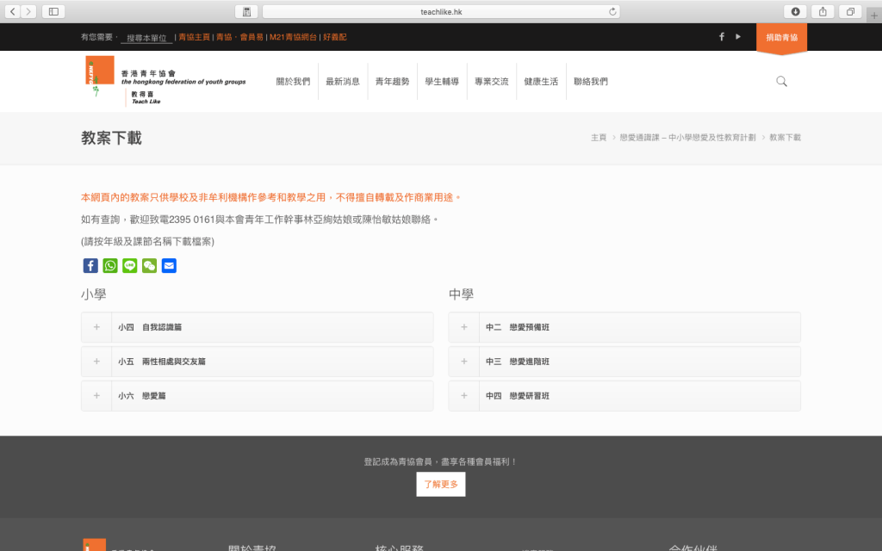Open Facebook page from top bar

click(722, 36)
